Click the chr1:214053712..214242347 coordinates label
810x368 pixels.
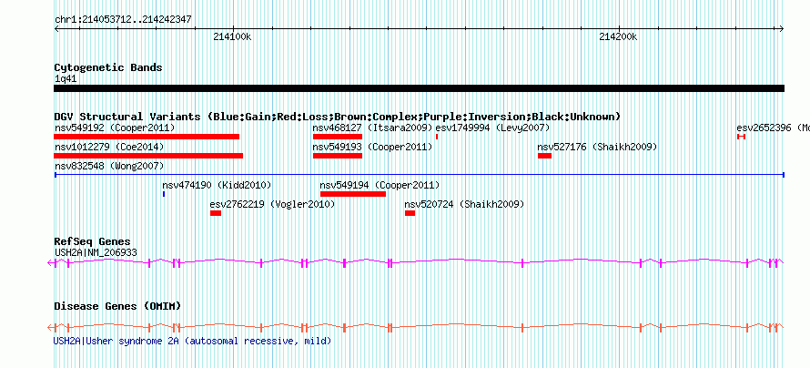123,19
